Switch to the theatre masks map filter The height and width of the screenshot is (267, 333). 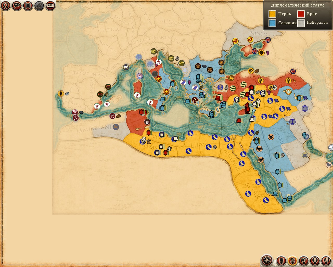click(x=304, y=260)
